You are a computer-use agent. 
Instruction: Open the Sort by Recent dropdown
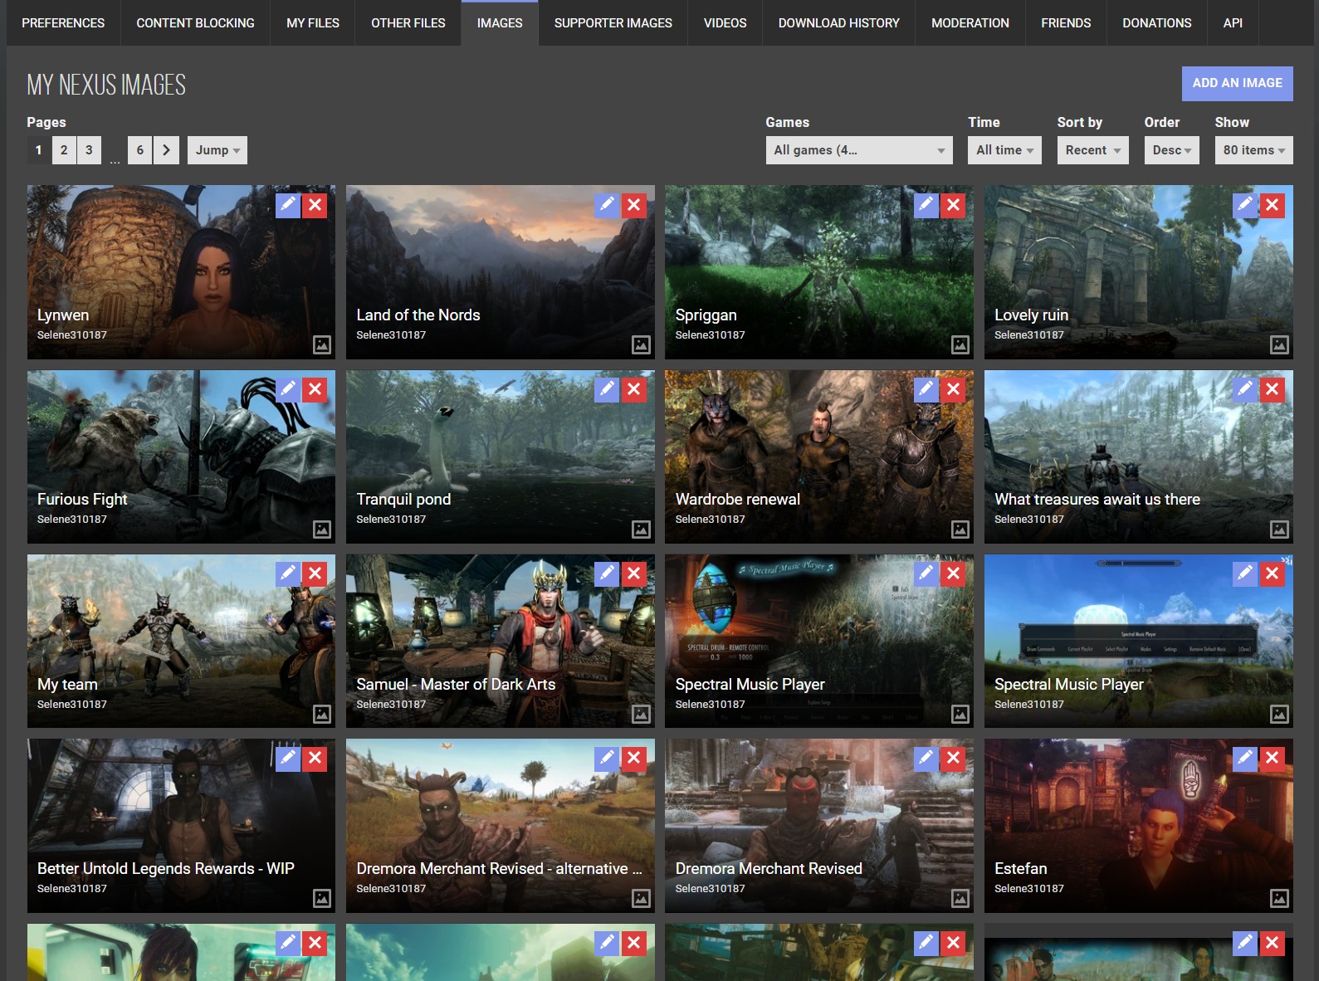coord(1092,150)
